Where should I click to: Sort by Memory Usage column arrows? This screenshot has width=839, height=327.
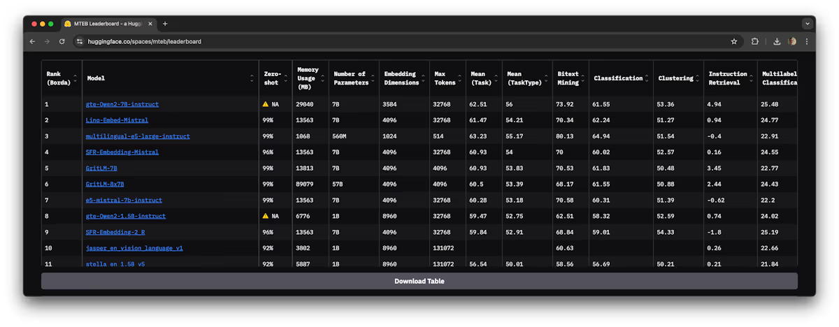click(x=323, y=78)
